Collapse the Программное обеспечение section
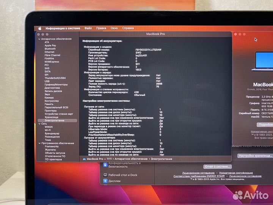273x205 pixels. point(39,143)
